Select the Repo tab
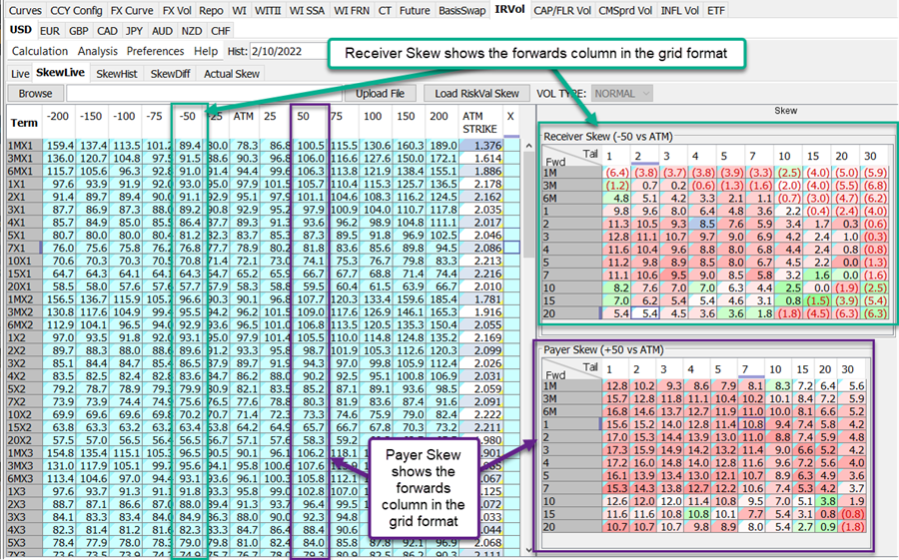899x560 pixels. tap(211, 10)
